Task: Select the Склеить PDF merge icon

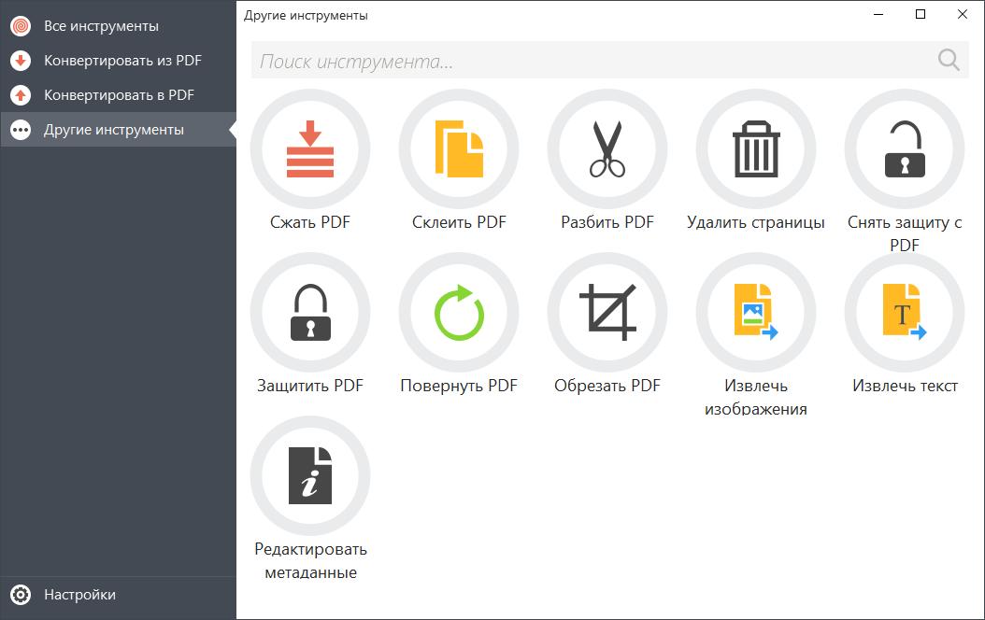Action: tap(459, 149)
